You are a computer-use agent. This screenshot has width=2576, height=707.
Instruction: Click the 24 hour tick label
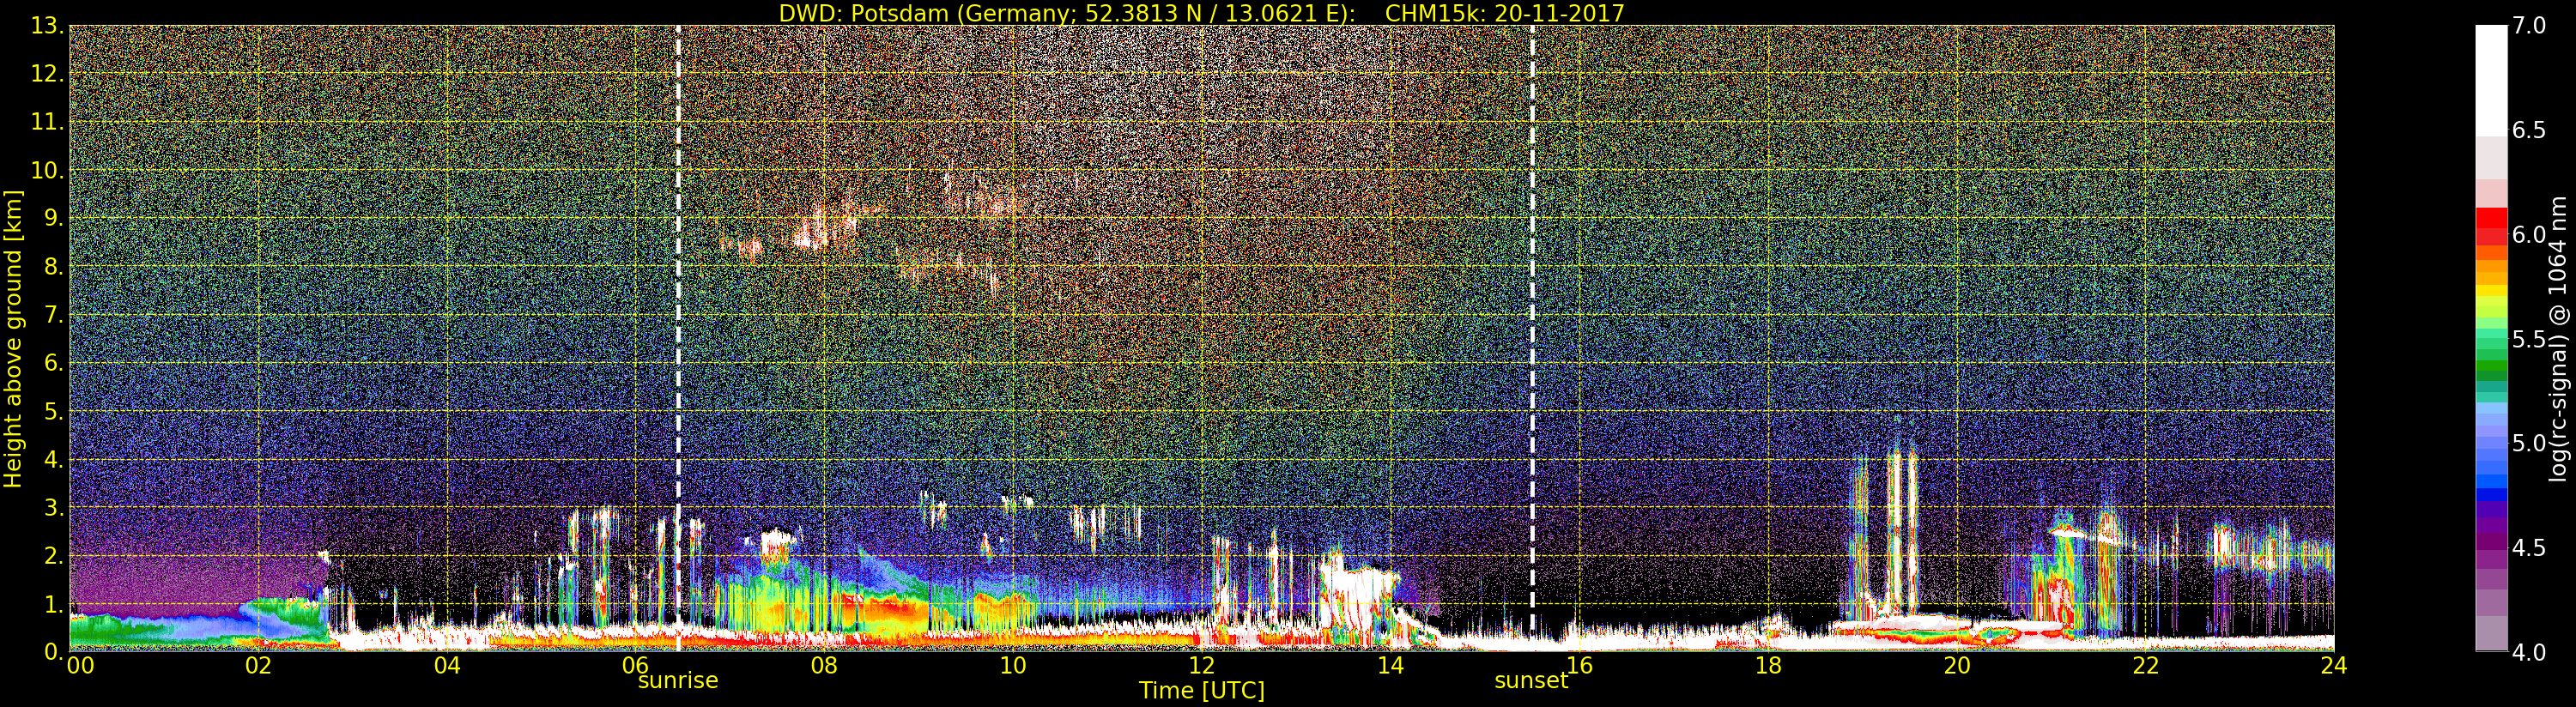tap(2333, 665)
